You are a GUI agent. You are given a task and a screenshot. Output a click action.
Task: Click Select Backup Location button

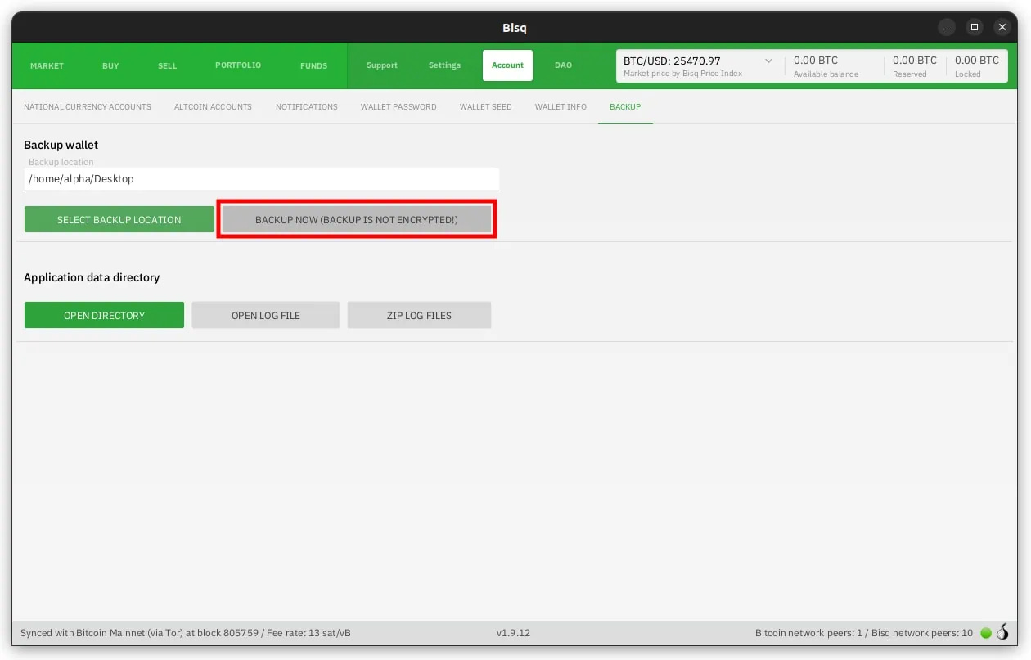[x=119, y=220]
